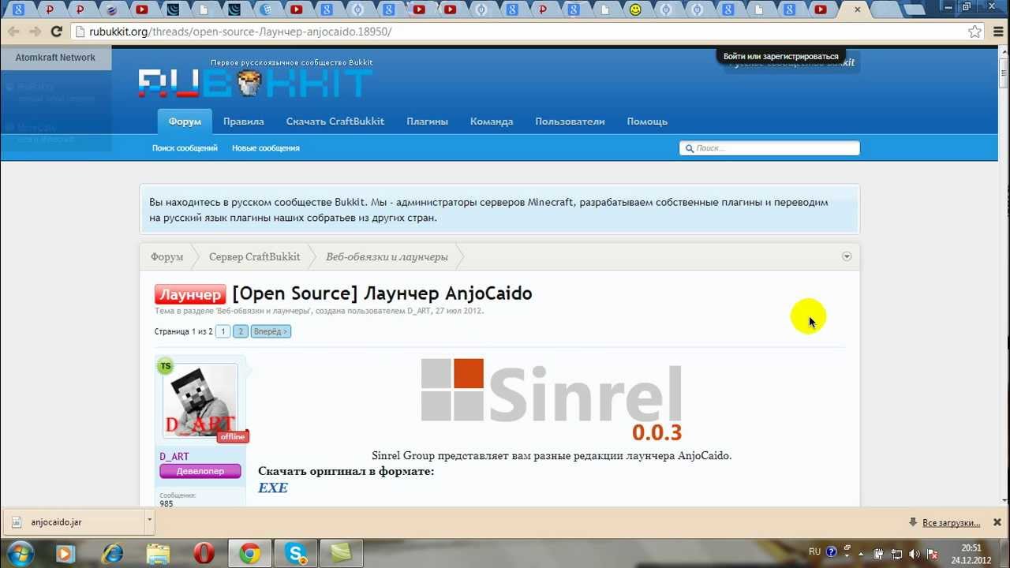Image resolution: width=1010 pixels, height=568 pixels.
Task: Open the 'Пользователи' navigation tab
Action: 570,121
